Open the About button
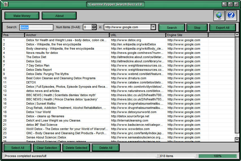241x161 pixels. (59, 16)
